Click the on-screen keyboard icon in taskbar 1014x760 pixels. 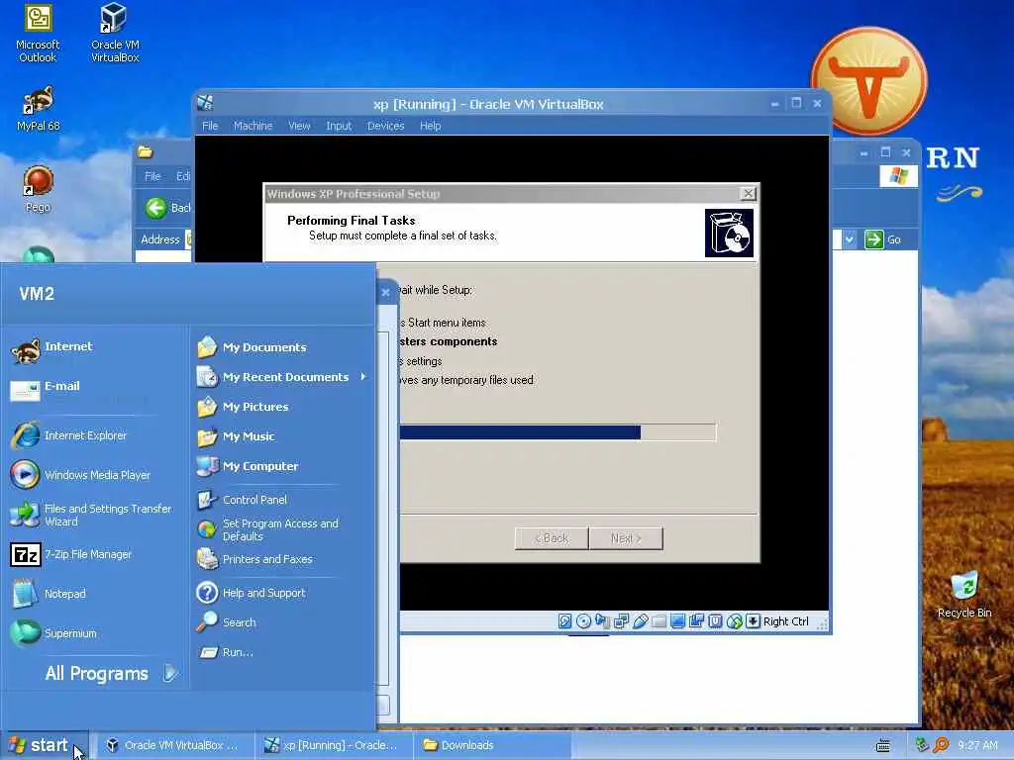(882, 746)
